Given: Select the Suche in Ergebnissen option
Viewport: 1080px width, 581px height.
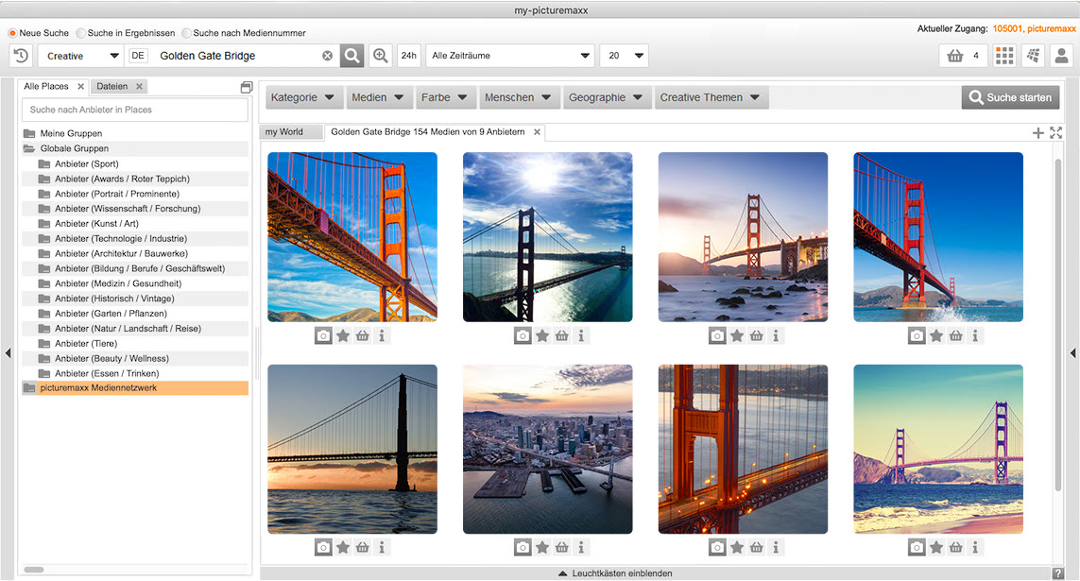Looking at the screenshot, I should 81,33.
